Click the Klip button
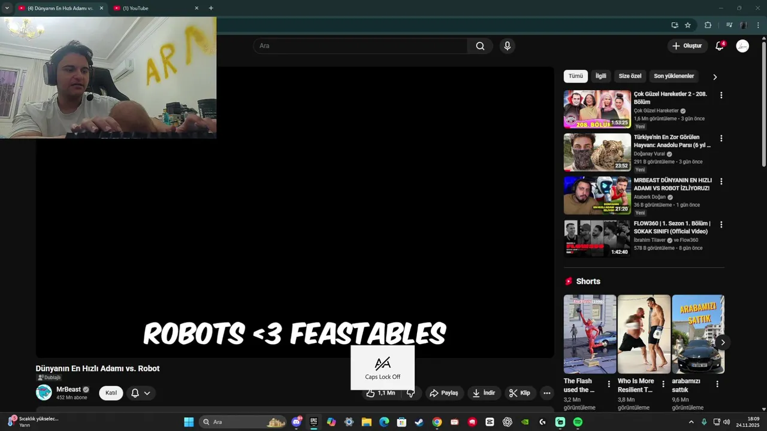This screenshot has width=767, height=431. [x=520, y=393]
